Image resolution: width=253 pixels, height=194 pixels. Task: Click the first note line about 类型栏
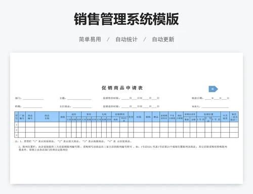[73, 141]
